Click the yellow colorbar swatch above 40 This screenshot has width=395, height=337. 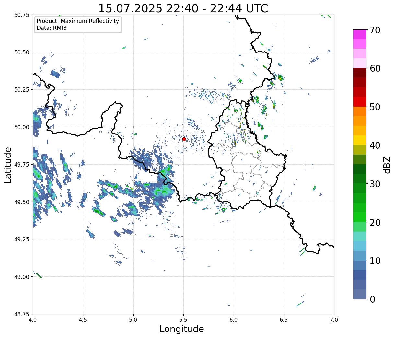pos(360,140)
